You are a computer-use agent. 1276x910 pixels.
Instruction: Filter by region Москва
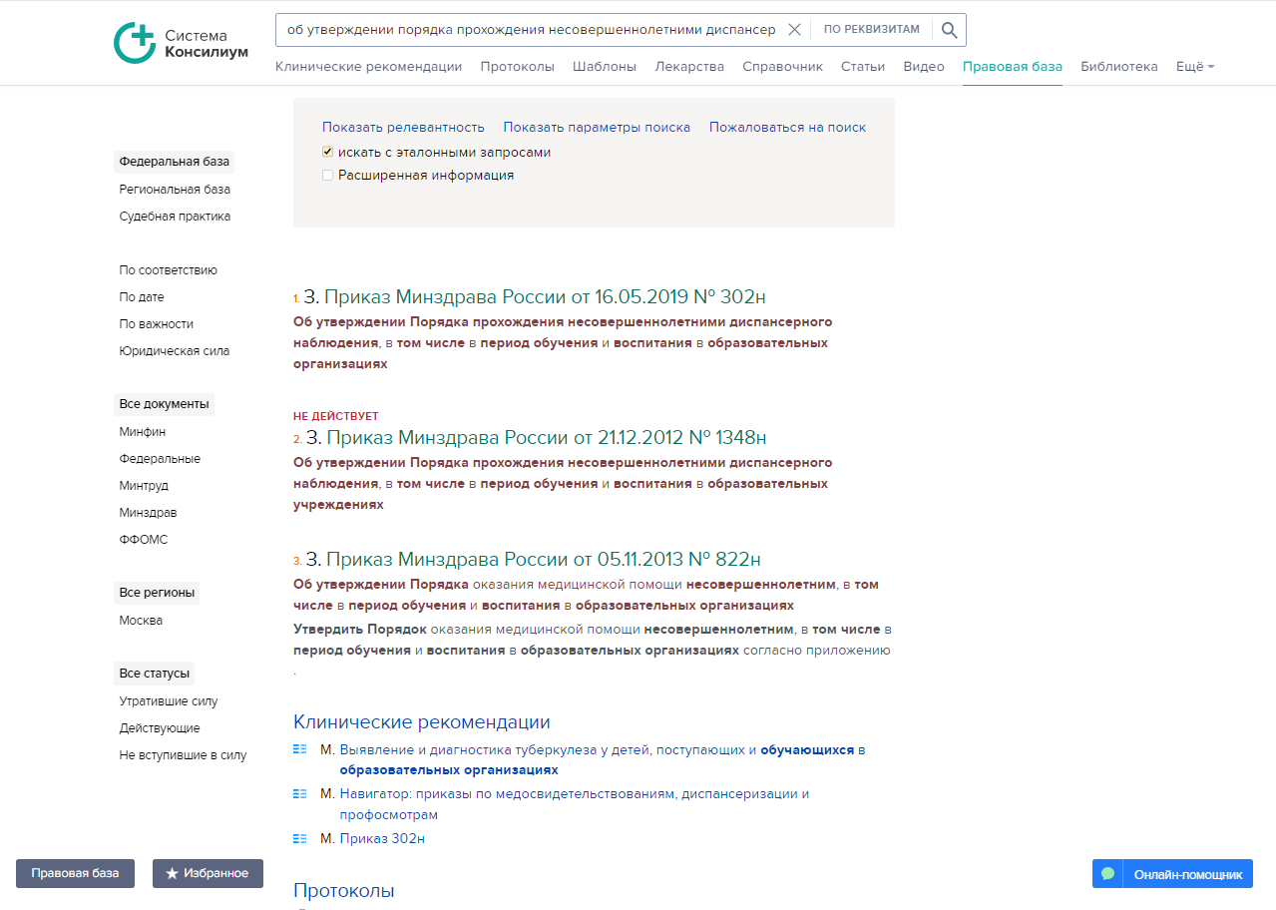(x=141, y=620)
